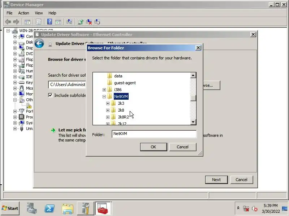Image resolution: width=289 pixels, height=216 pixels.
Task: Click the muted speaker tray icon
Action: tap(255, 208)
